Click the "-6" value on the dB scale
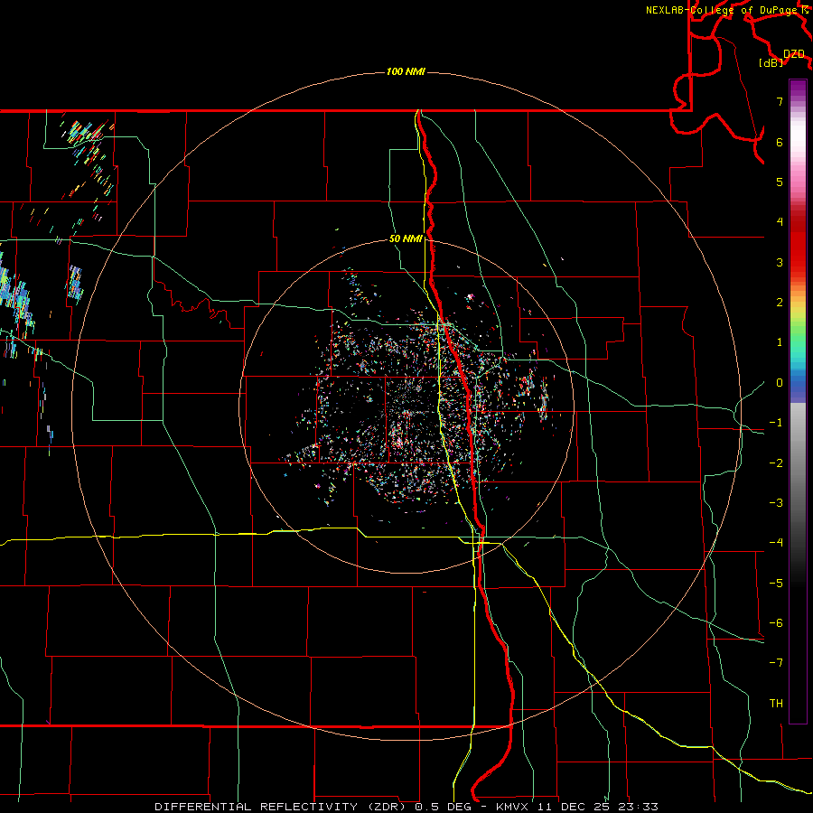 (776, 623)
